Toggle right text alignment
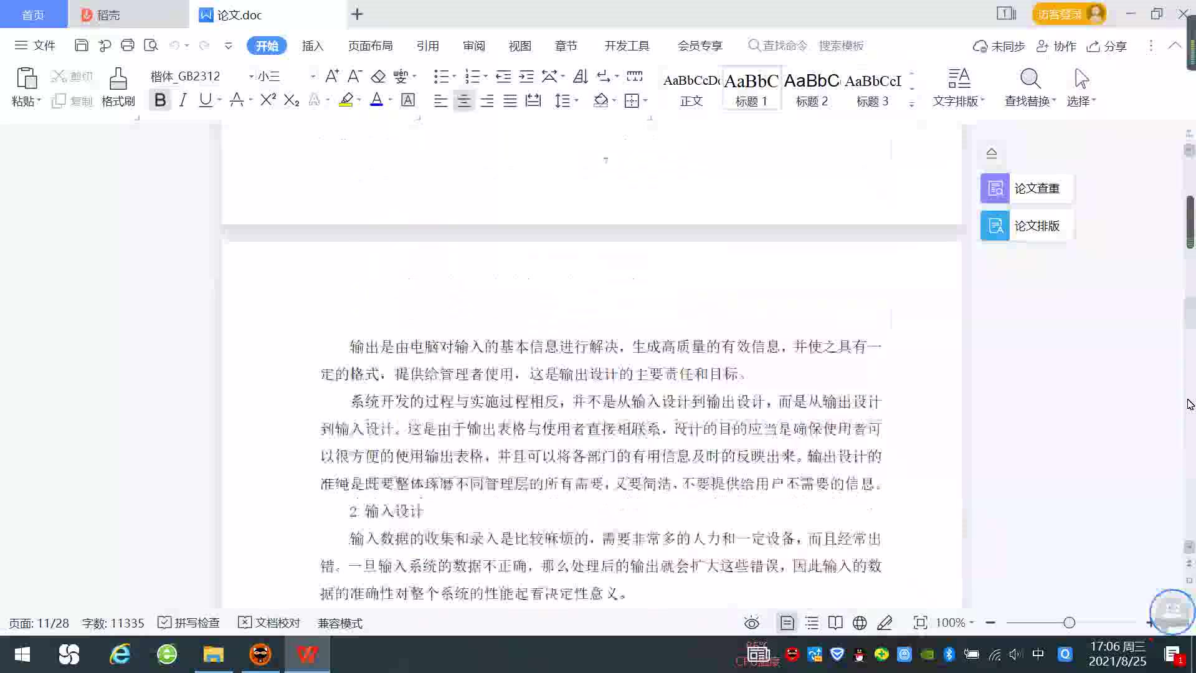The width and height of the screenshot is (1196, 673). (x=487, y=100)
